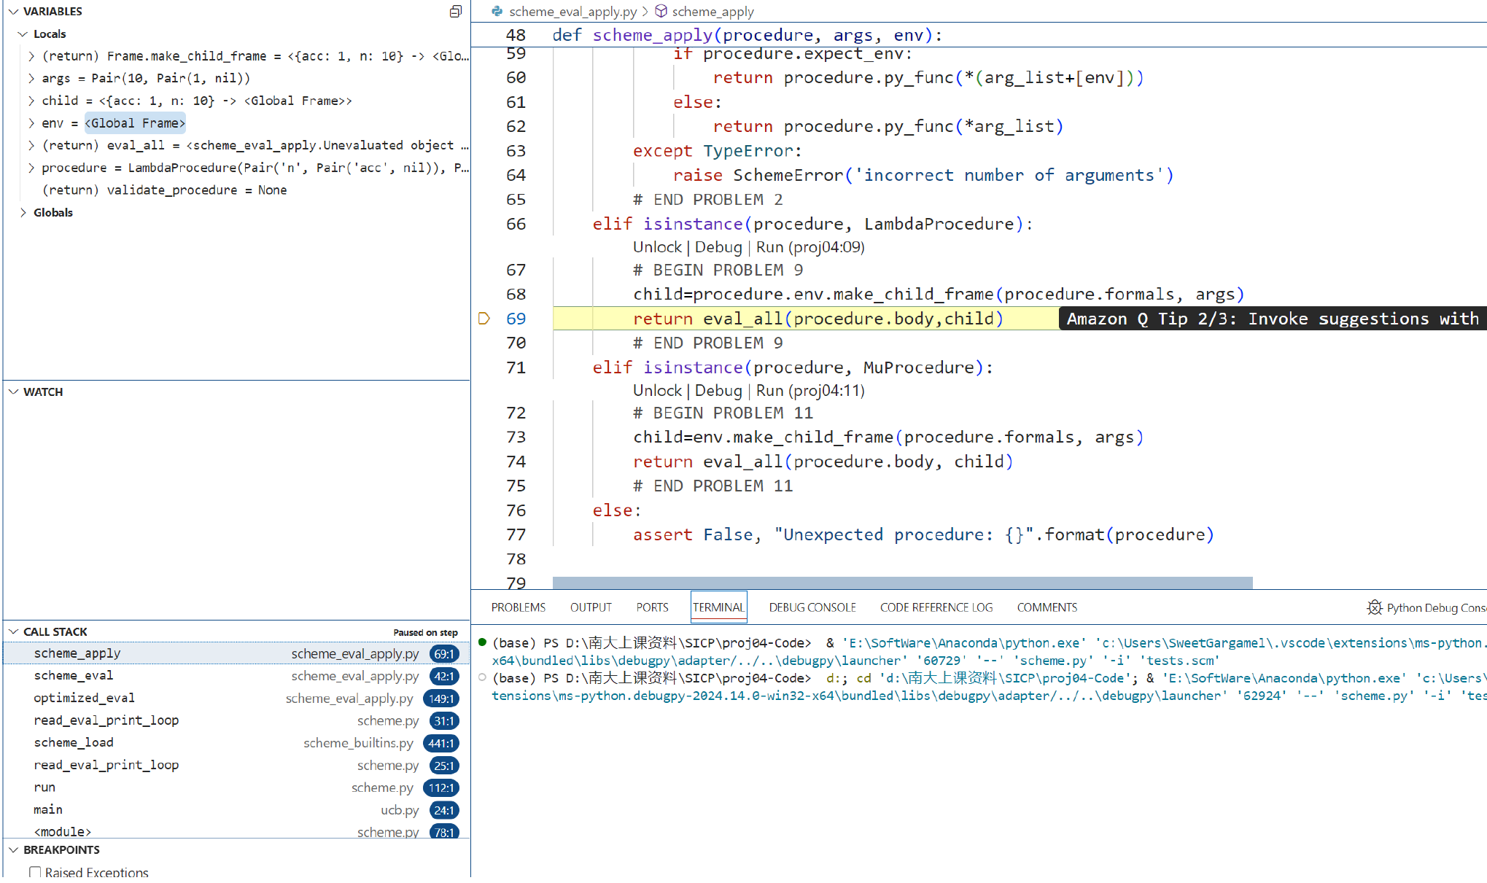Click the Python file icon in breadcrumb

pyautogui.click(x=497, y=11)
